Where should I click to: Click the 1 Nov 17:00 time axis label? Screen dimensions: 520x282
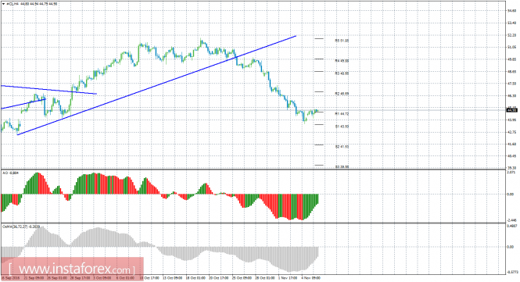pyautogui.click(x=288, y=278)
